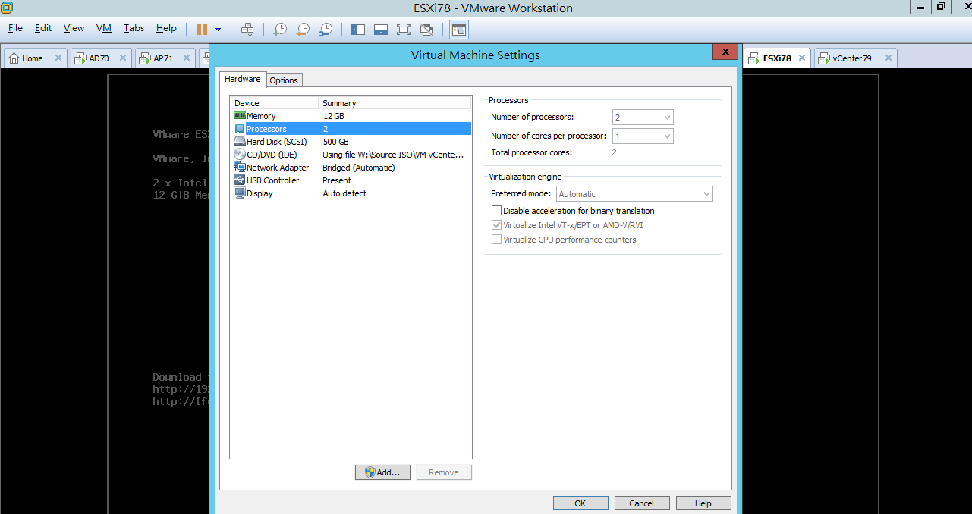Image resolution: width=972 pixels, height=514 pixels.
Task: Open the File menu
Action: [15, 28]
